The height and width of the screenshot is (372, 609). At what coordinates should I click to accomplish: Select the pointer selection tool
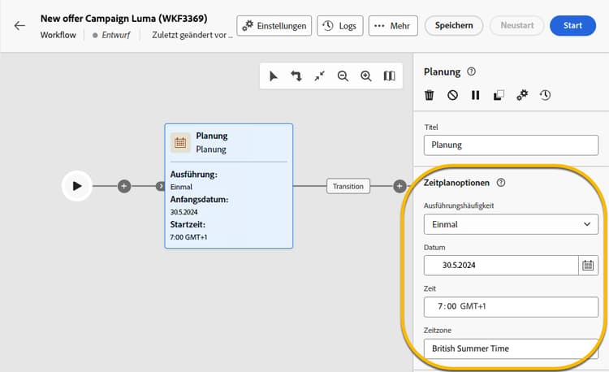(274, 76)
